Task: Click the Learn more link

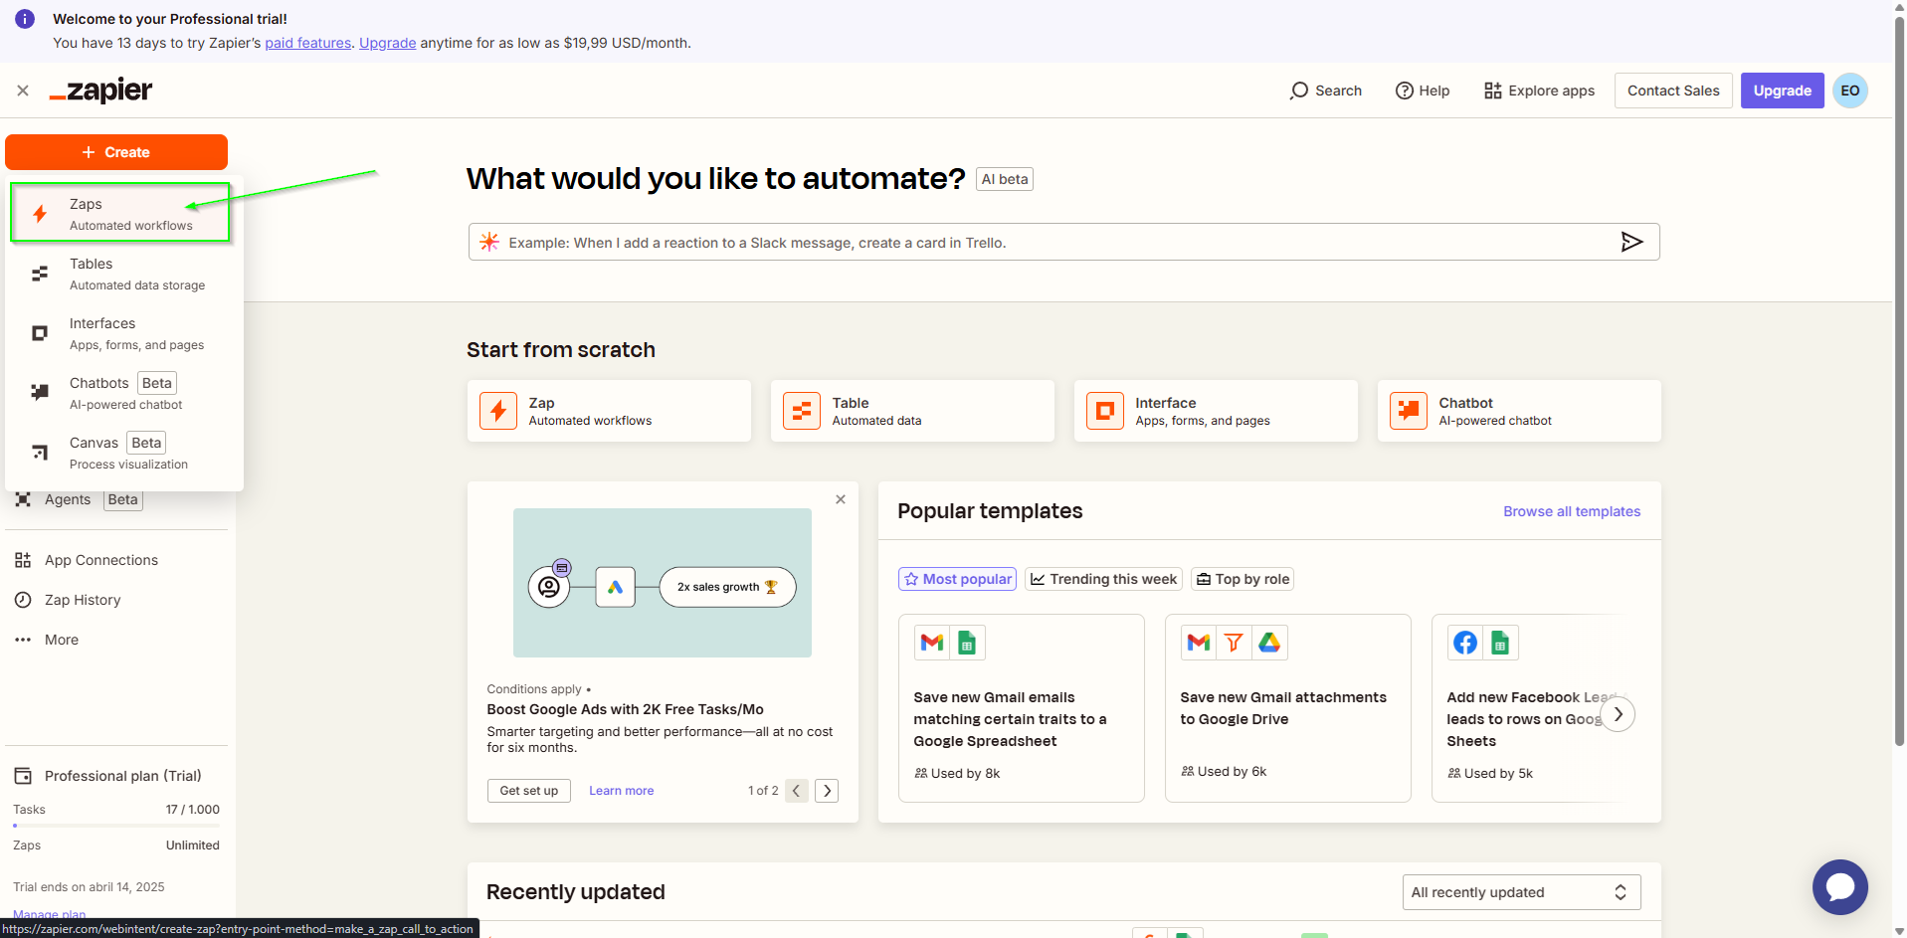Action: tap(621, 791)
